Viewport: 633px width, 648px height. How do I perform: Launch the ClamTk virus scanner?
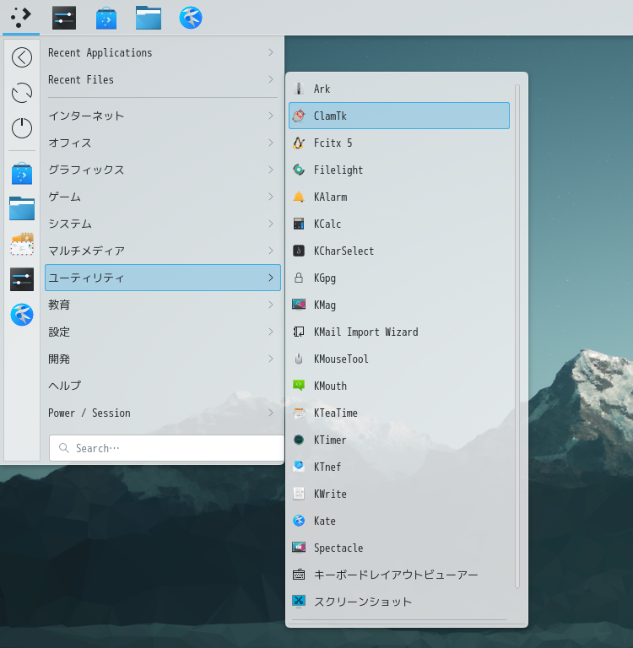(x=399, y=116)
